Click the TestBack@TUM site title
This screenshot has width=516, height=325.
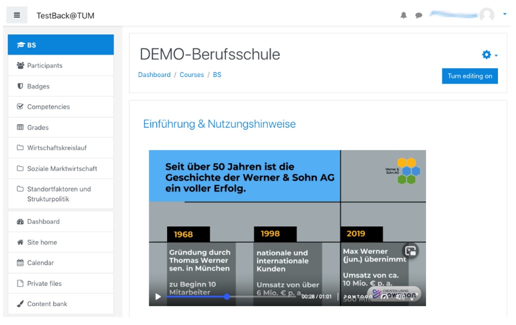[x=65, y=15]
